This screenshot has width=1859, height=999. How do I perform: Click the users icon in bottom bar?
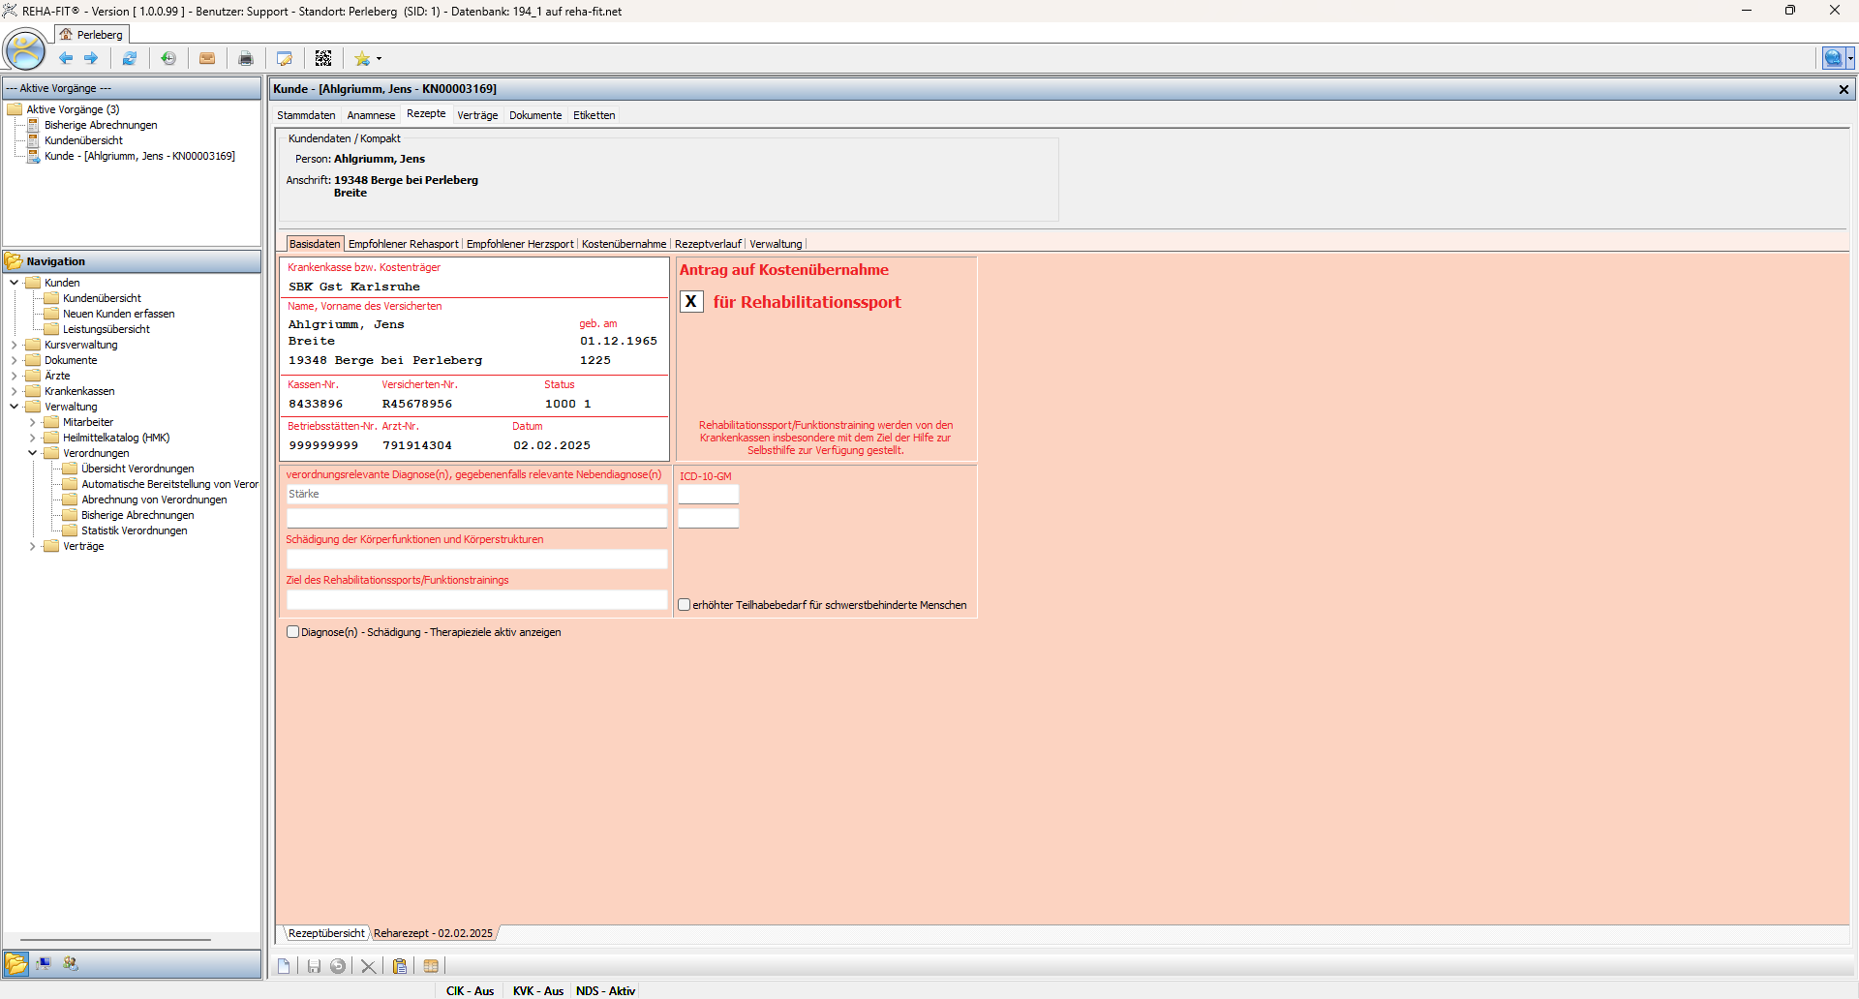pyautogui.click(x=71, y=964)
